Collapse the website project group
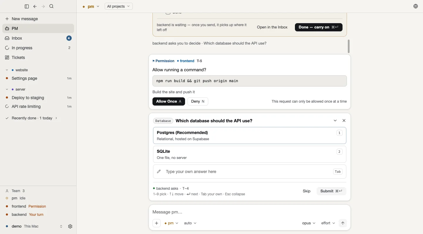The image size is (423, 234). coord(7,70)
